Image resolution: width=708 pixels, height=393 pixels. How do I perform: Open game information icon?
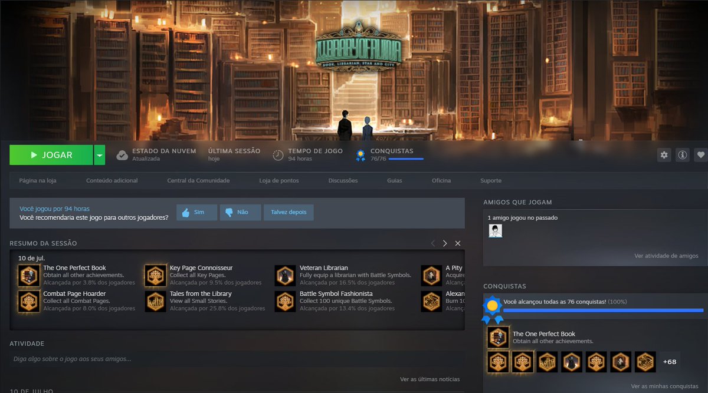point(683,155)
